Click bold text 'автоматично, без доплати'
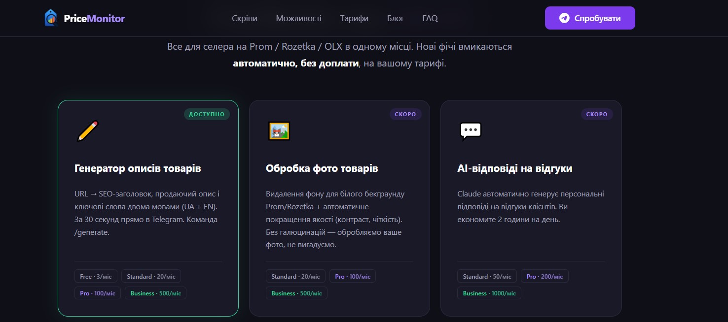728x322 pixels. 296,64
